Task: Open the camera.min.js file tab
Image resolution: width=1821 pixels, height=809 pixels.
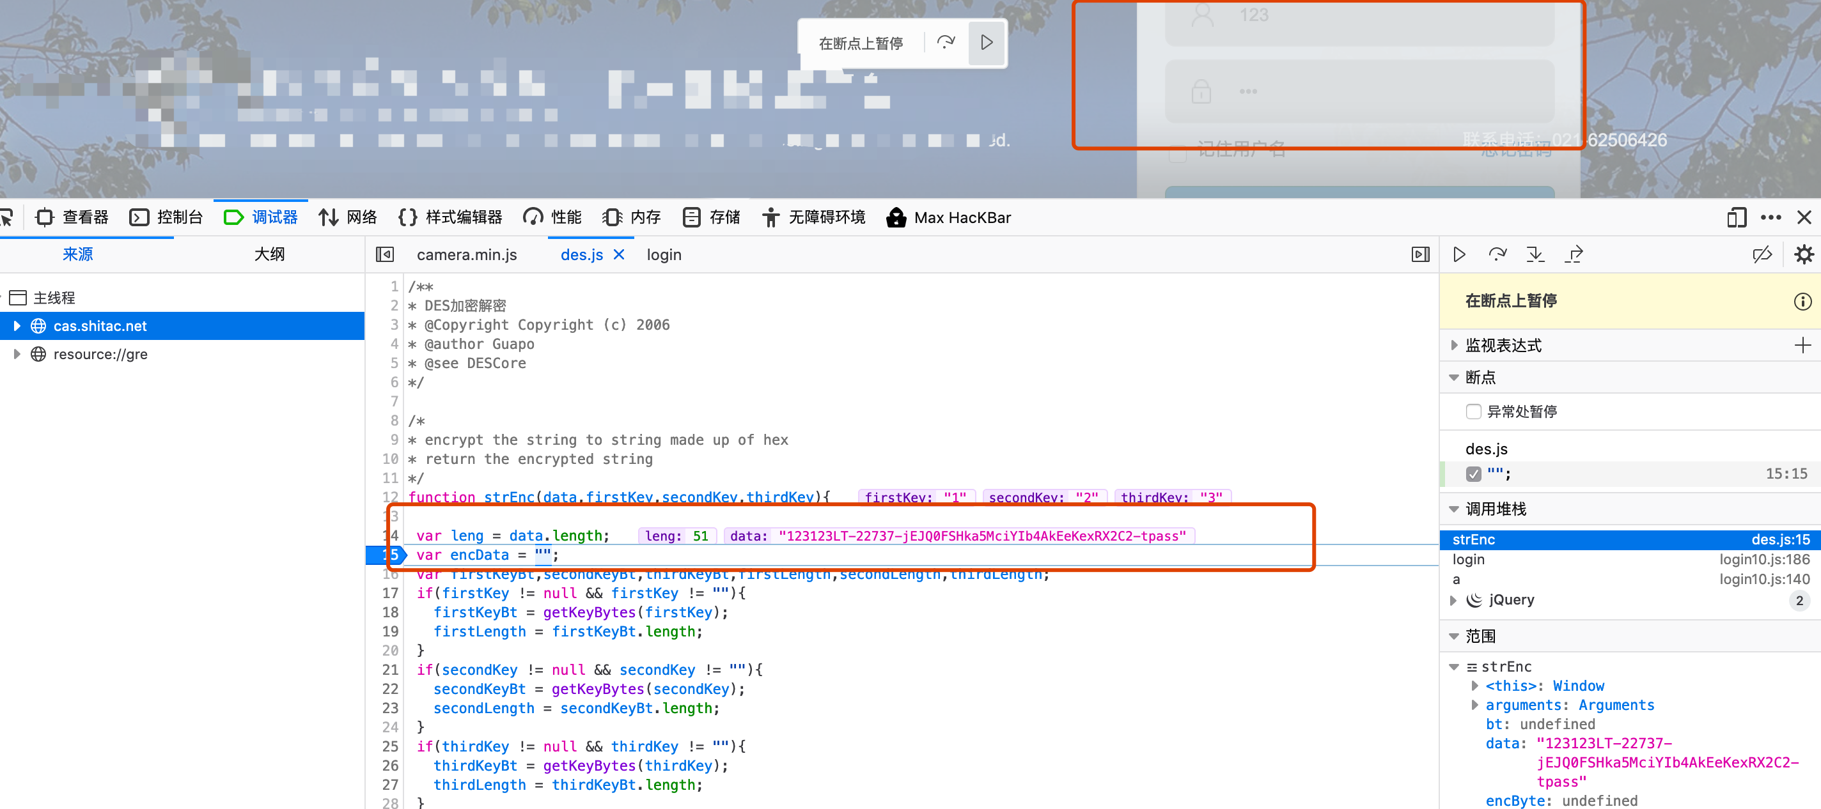Action: point(467,254)
